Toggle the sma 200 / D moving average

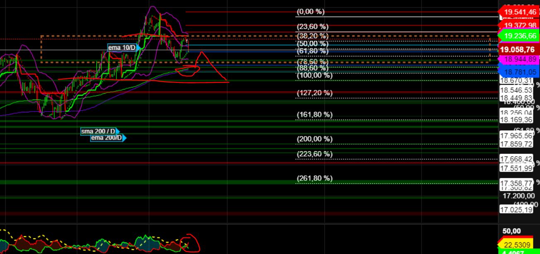(x=97, y=131)
